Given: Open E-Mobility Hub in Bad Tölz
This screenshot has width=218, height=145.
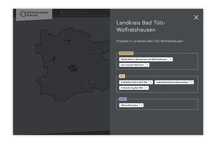Looking at the screenshot, I should click(134, 82).
